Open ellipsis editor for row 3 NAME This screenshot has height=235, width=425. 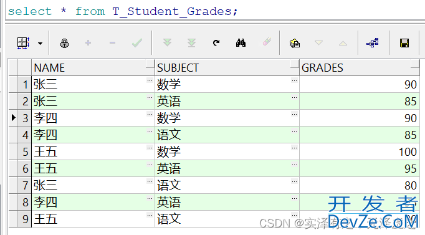[x=150, y=114]
